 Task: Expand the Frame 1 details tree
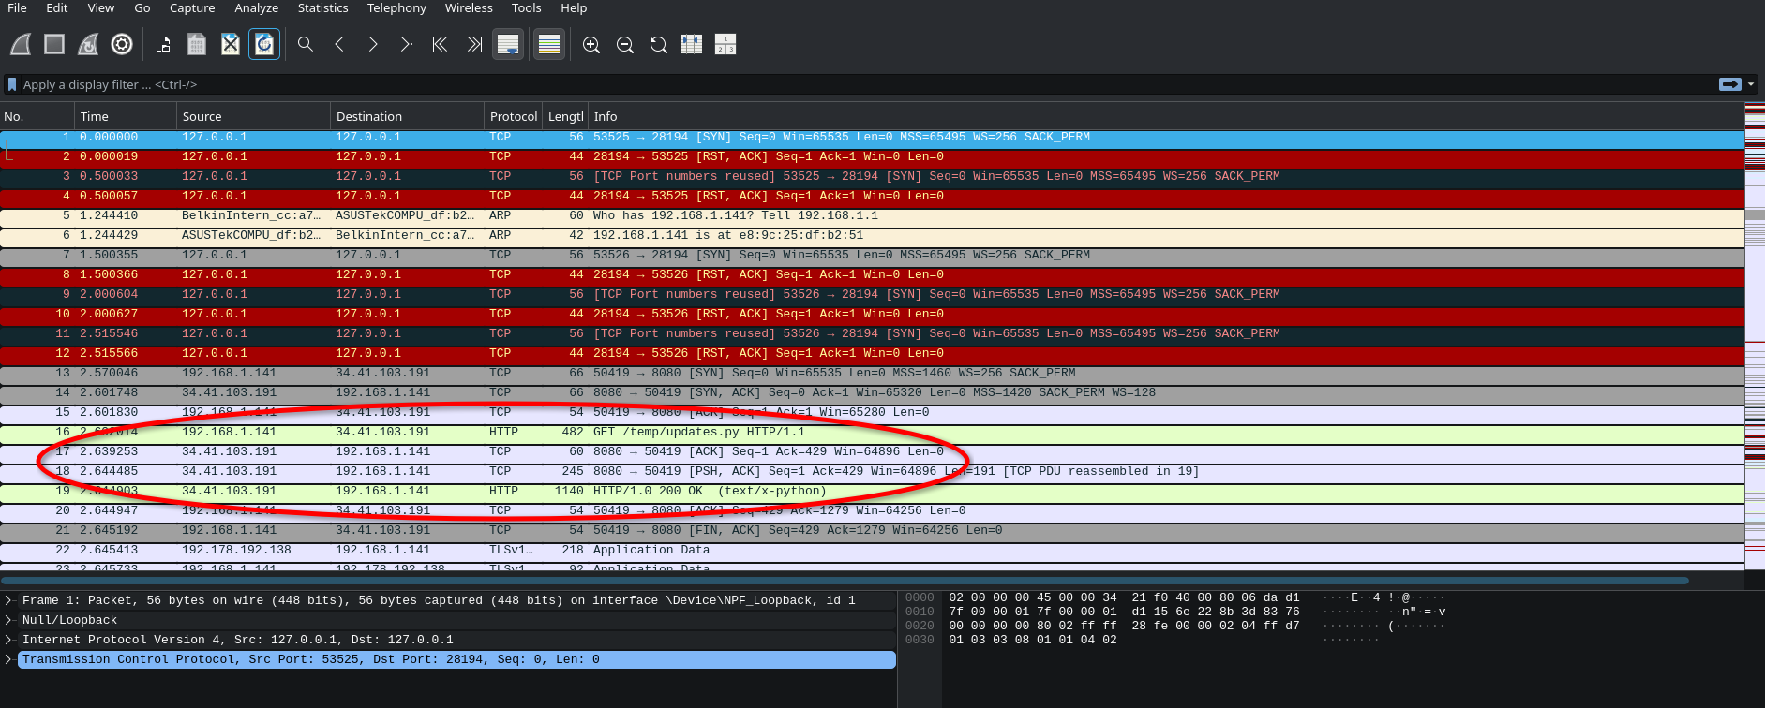click(8, 600)
